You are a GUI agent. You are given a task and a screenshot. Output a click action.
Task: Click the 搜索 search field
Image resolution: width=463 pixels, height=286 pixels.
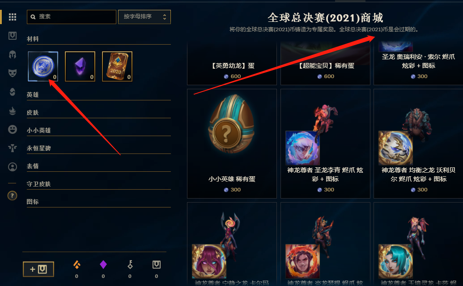point(72,17)
